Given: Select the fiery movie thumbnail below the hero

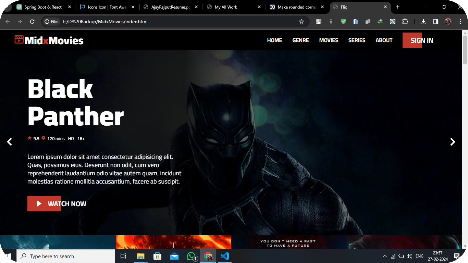Looking at the screenshot, I should (173, 242).
